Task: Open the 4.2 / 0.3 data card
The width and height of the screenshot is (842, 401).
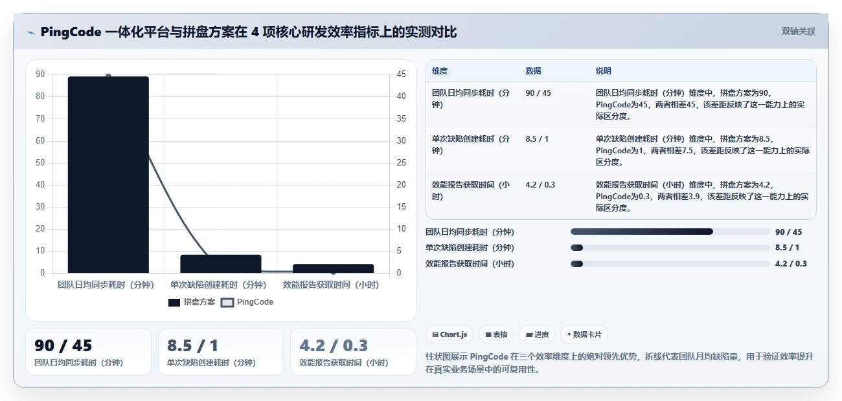Action: coord(353,352)
